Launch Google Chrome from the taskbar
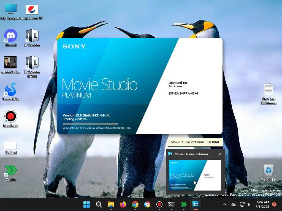 [x=135, y=204]
